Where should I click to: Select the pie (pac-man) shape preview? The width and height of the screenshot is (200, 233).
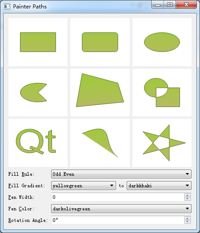pyautogui.click(x=38, y=92)
